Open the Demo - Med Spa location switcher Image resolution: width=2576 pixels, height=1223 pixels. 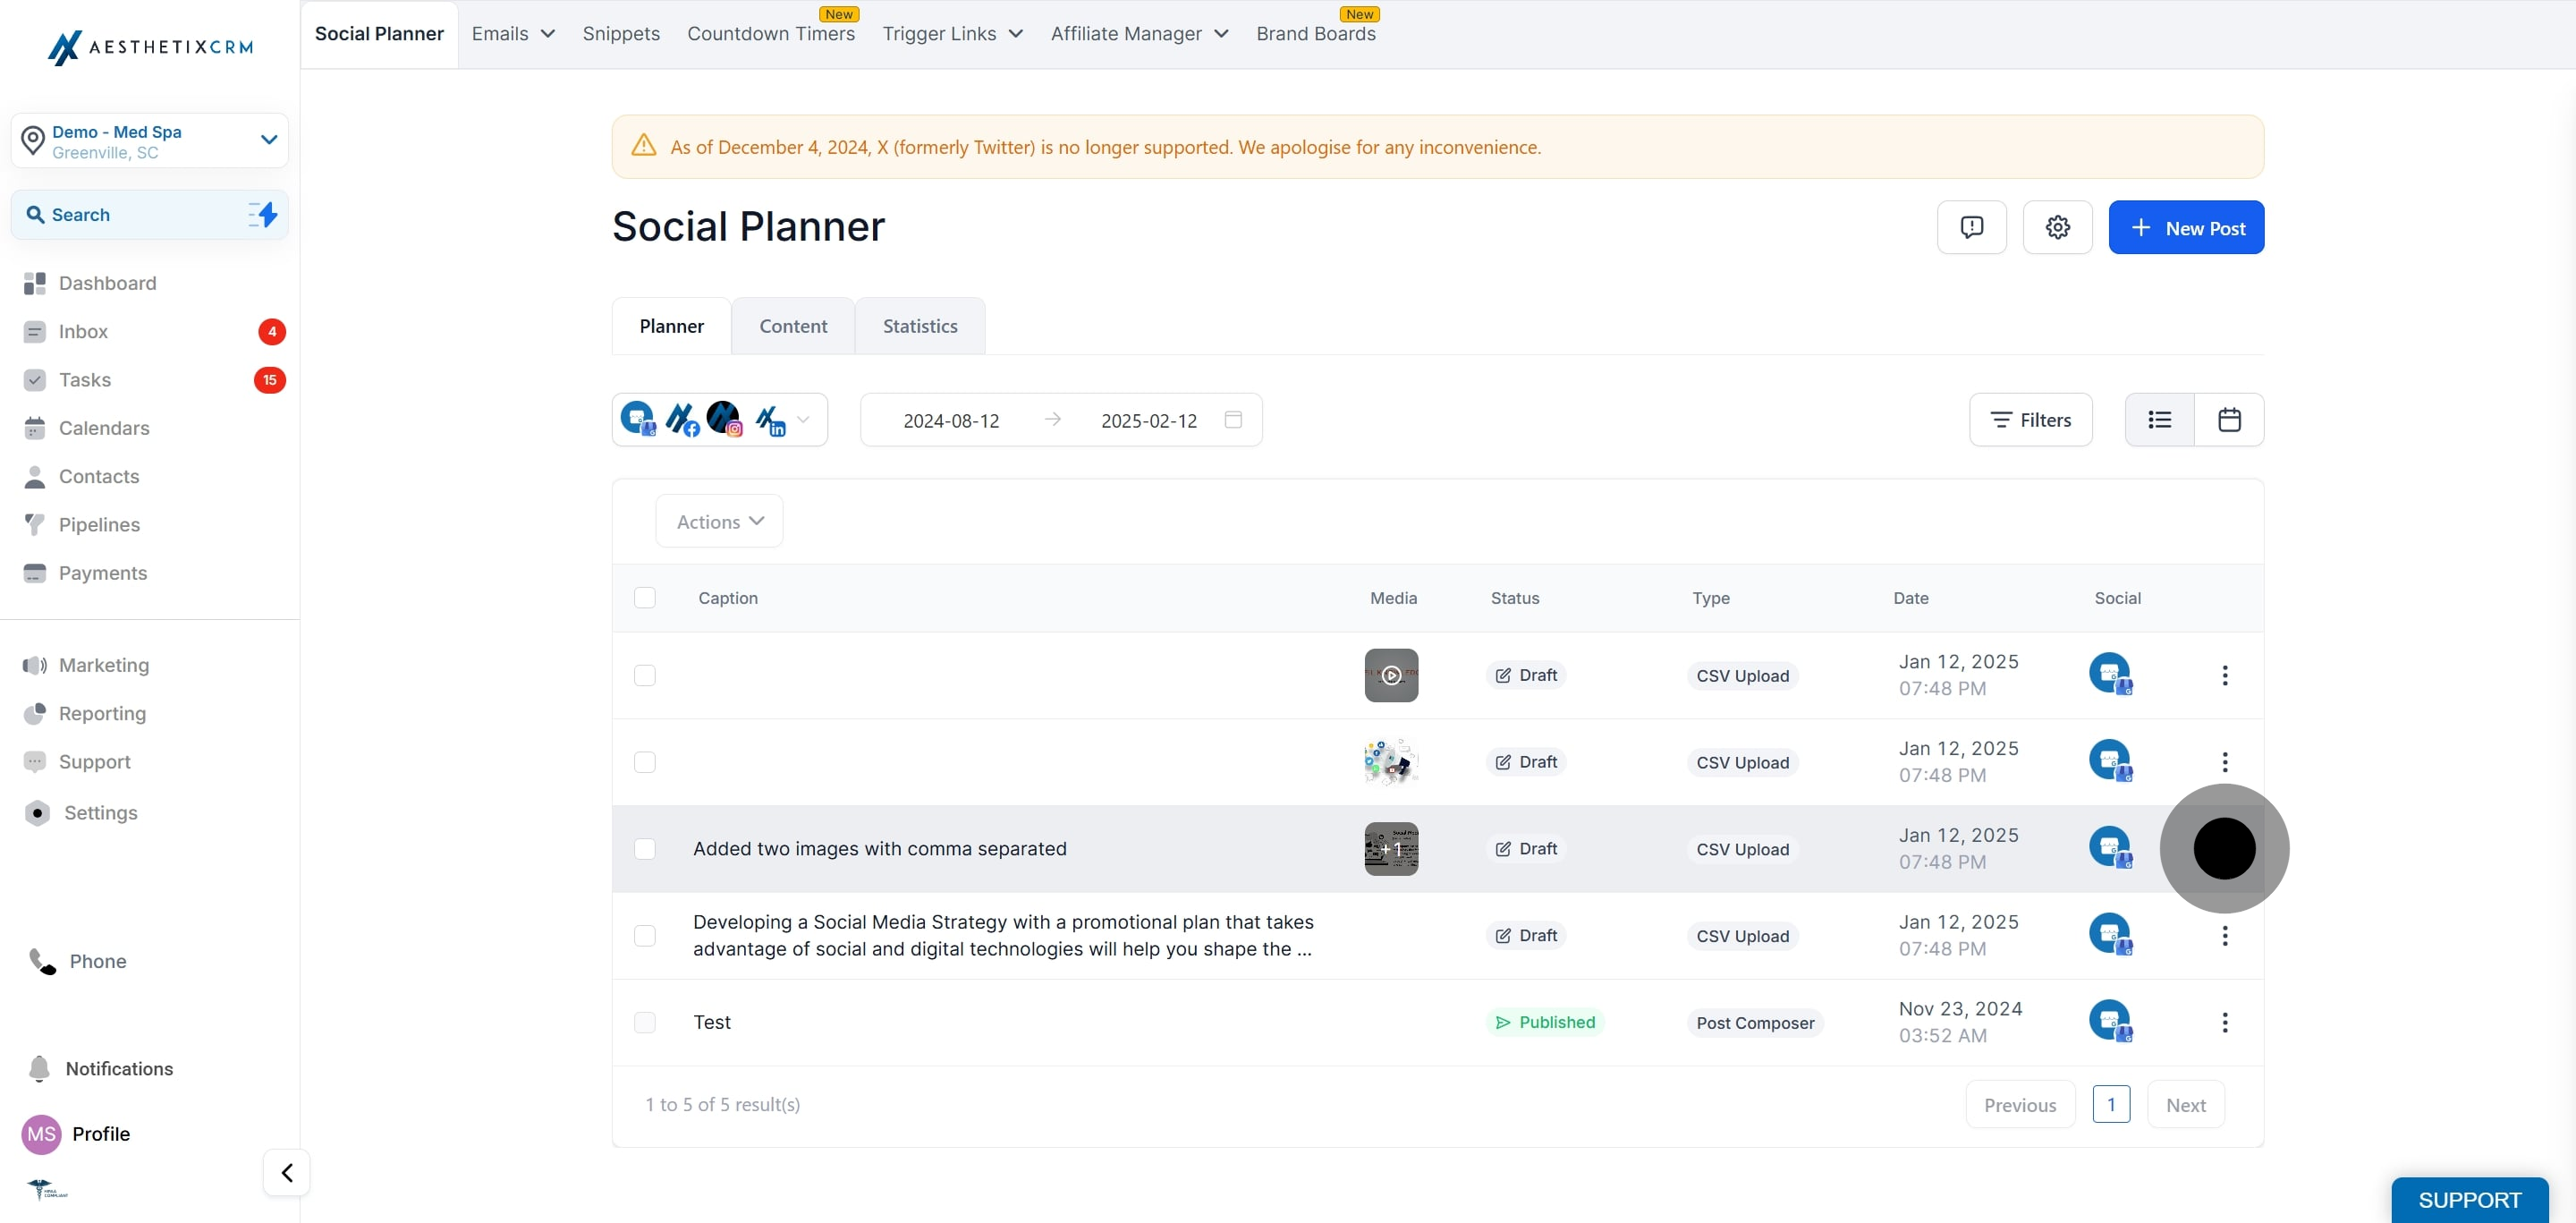pos(150,141)
